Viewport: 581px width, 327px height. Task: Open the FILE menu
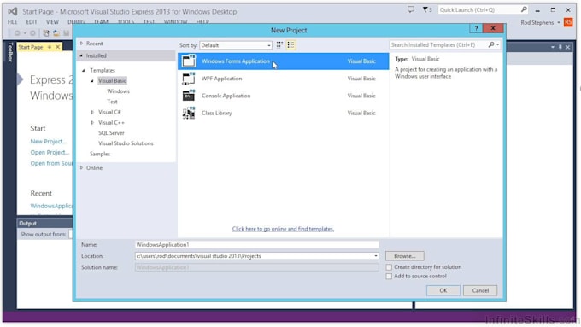click(13, 22)
